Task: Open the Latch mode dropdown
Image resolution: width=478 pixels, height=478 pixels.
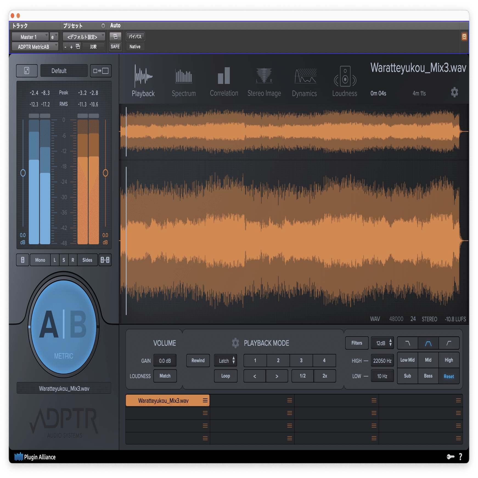Action: click(x=226, y=361)
